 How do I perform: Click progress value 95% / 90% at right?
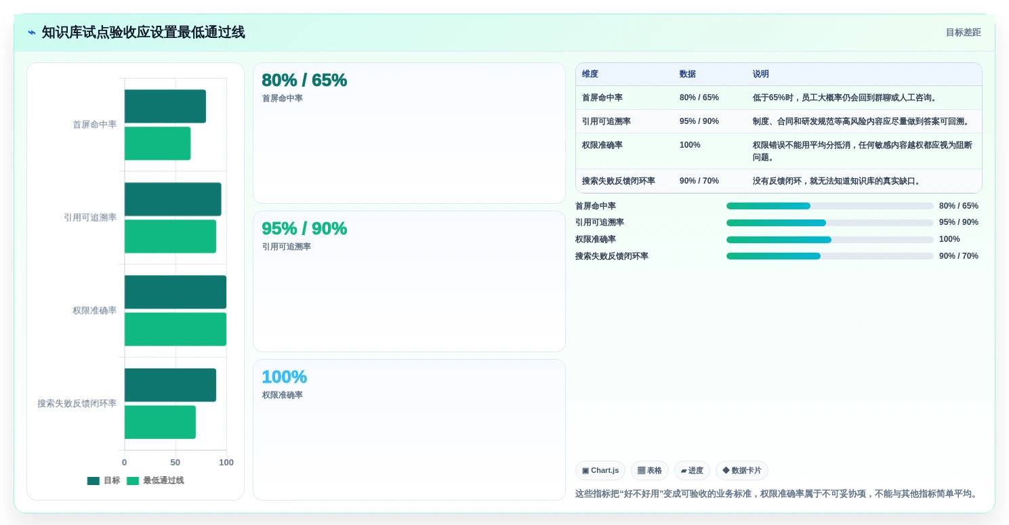point(959,223)
